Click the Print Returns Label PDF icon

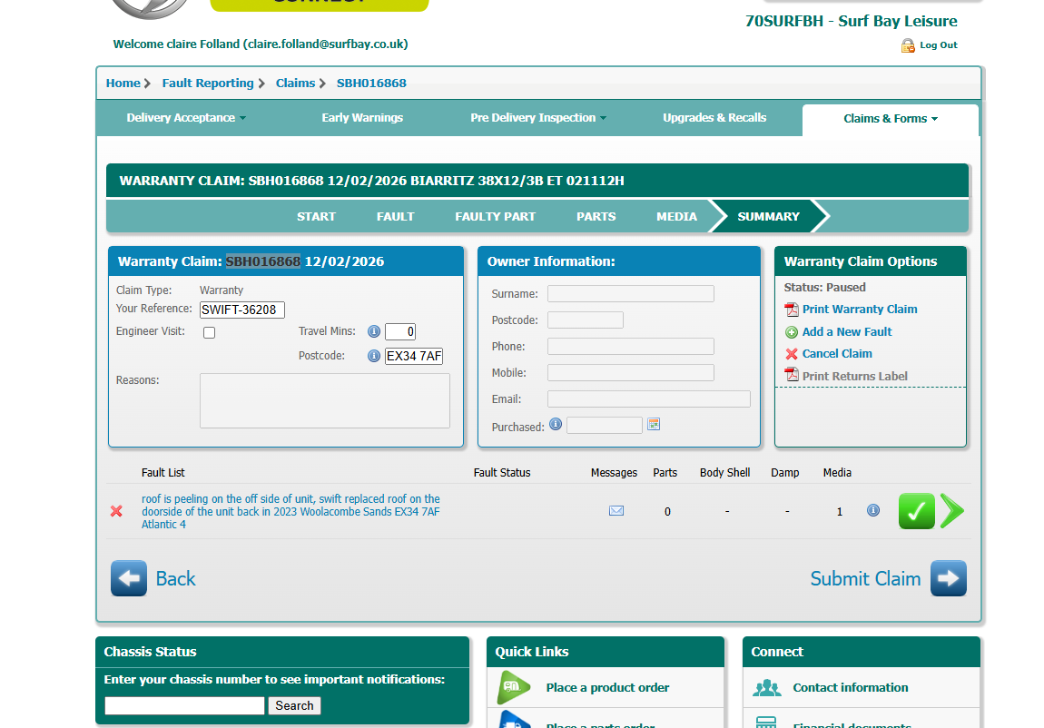tap(792, 375)
